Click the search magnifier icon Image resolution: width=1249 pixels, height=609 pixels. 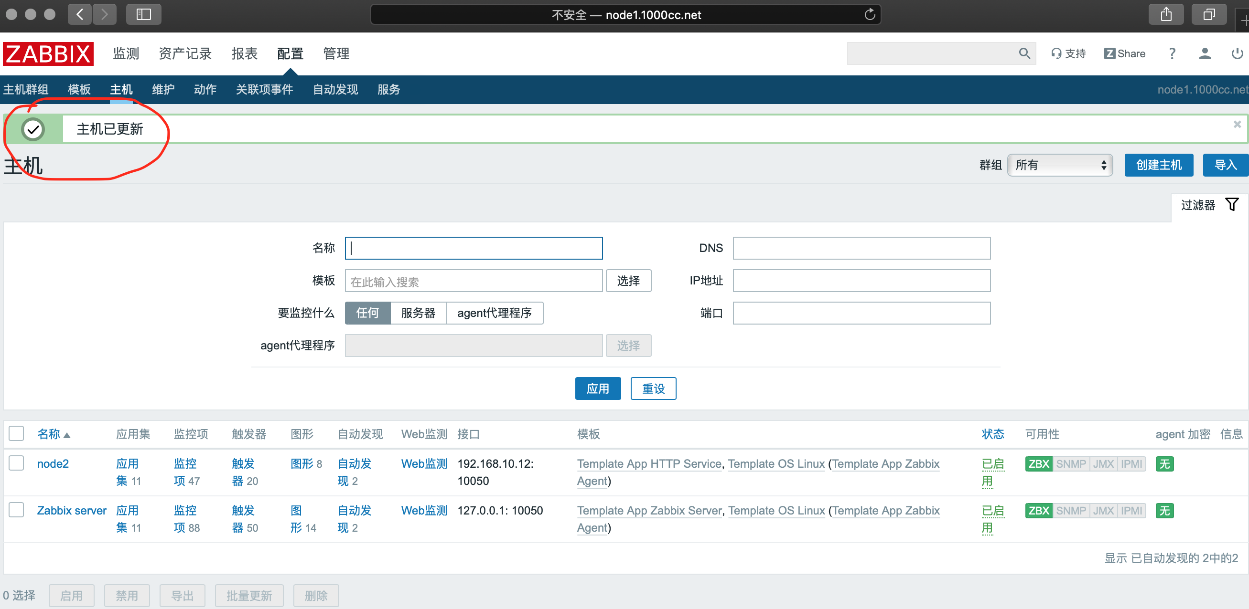tap(1023, 54)
